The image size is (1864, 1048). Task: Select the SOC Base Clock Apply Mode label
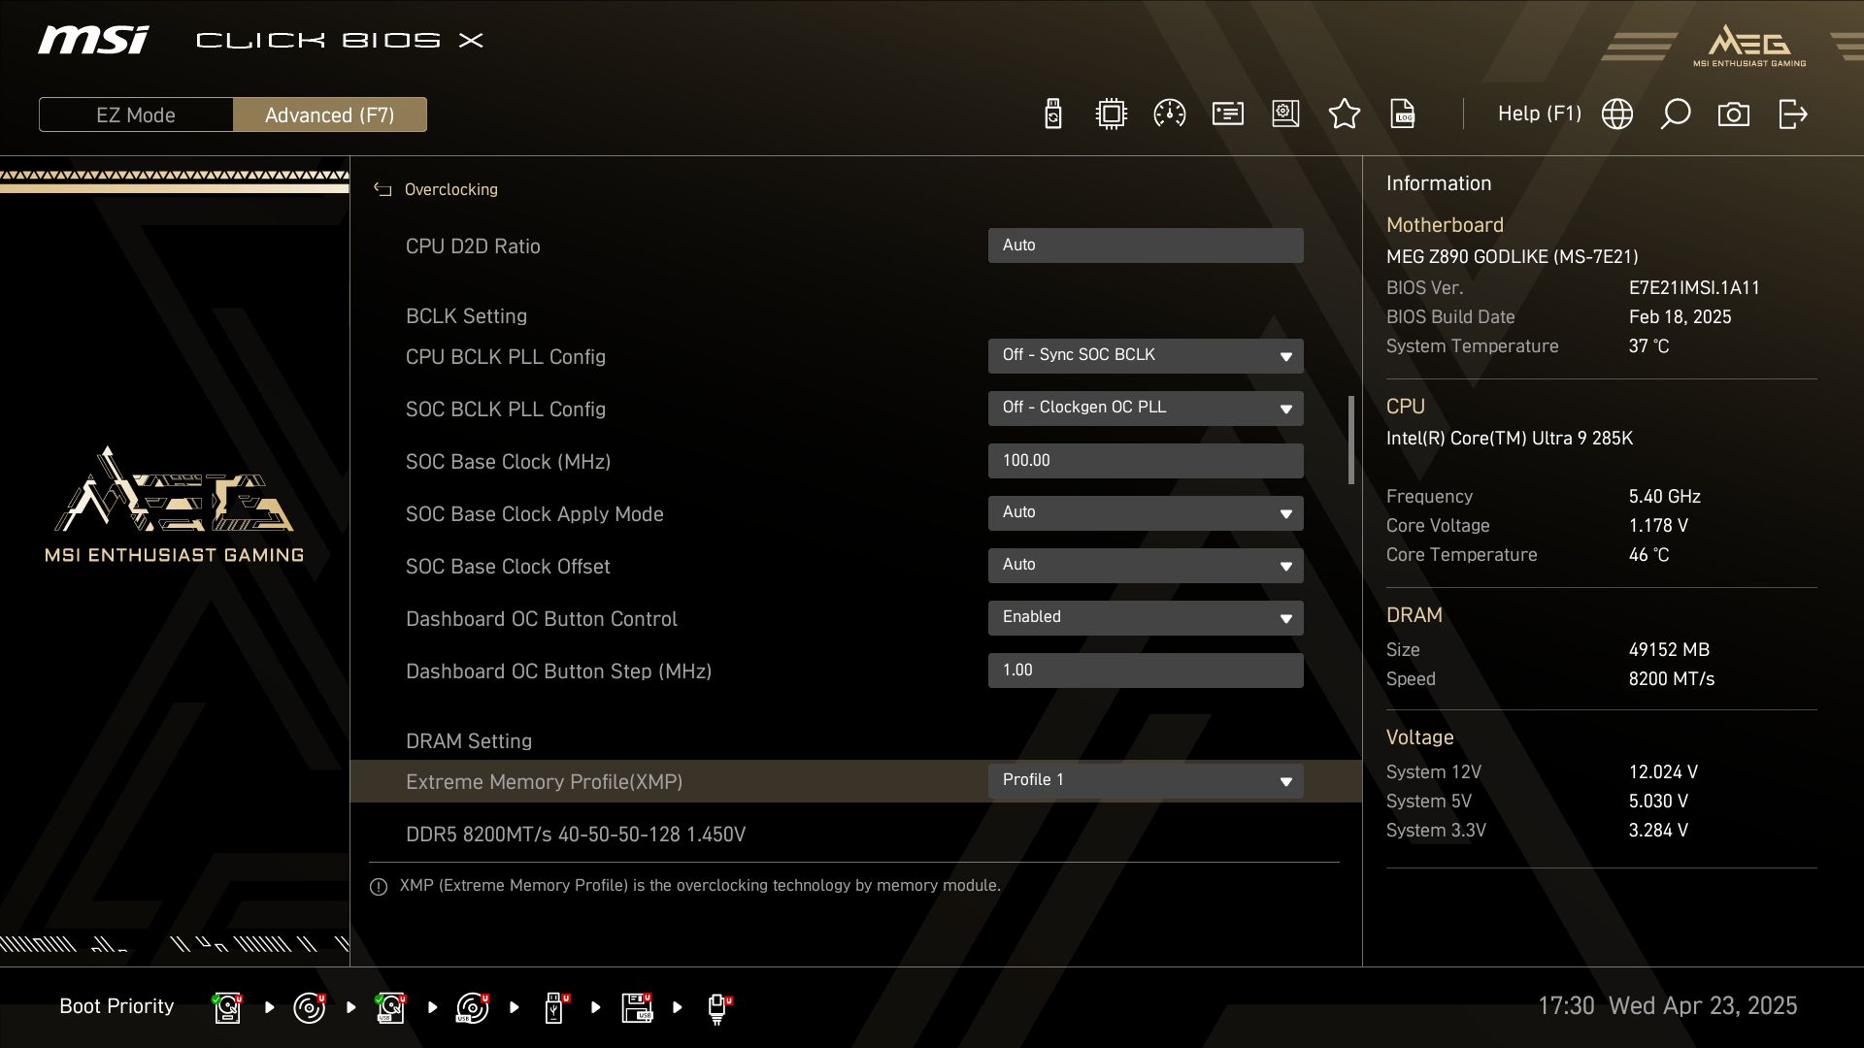[535, 514]
